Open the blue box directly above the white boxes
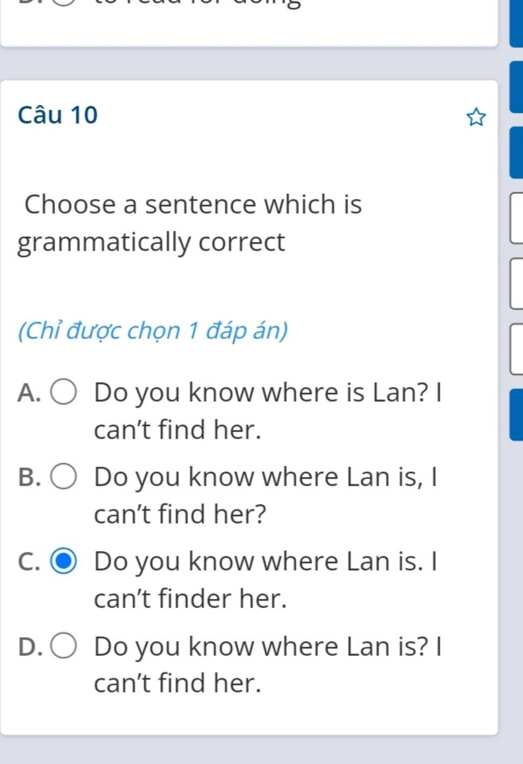523x764 pixels. coord(516,152)
